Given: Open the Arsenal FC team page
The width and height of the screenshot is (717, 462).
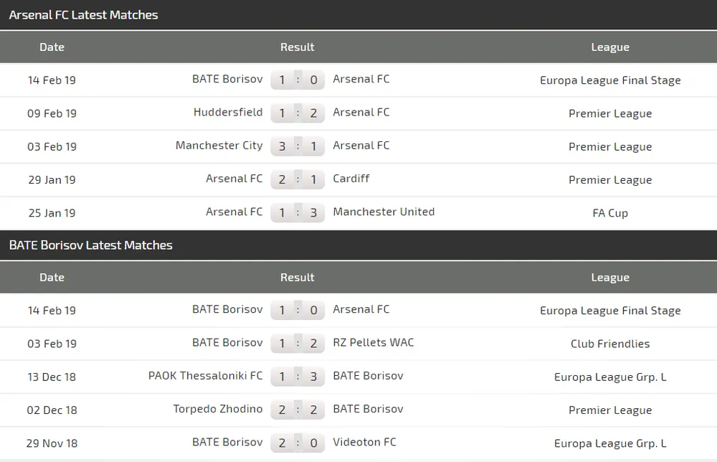Looking at the screenshot, I should [x=361, y=80].
